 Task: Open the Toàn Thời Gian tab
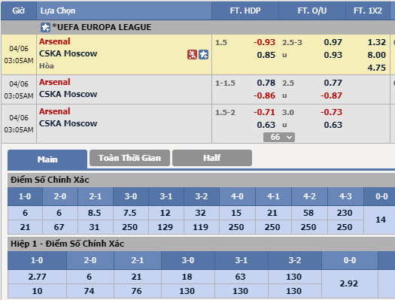click(x=129, y=158)
